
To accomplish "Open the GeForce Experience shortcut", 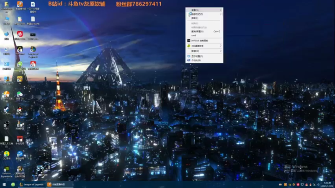I will click(6, 172).
